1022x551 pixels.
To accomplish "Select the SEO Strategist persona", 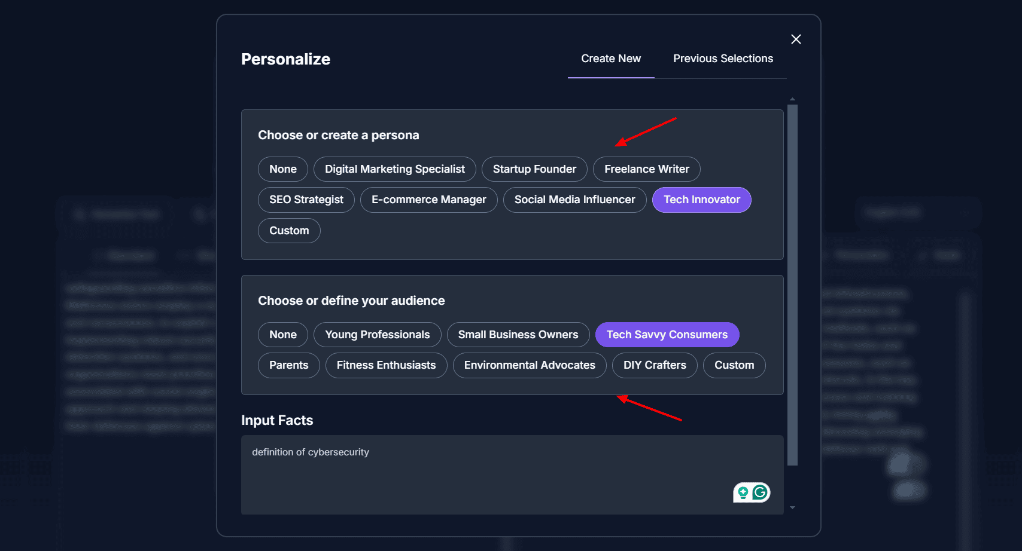I will point(306,200).
